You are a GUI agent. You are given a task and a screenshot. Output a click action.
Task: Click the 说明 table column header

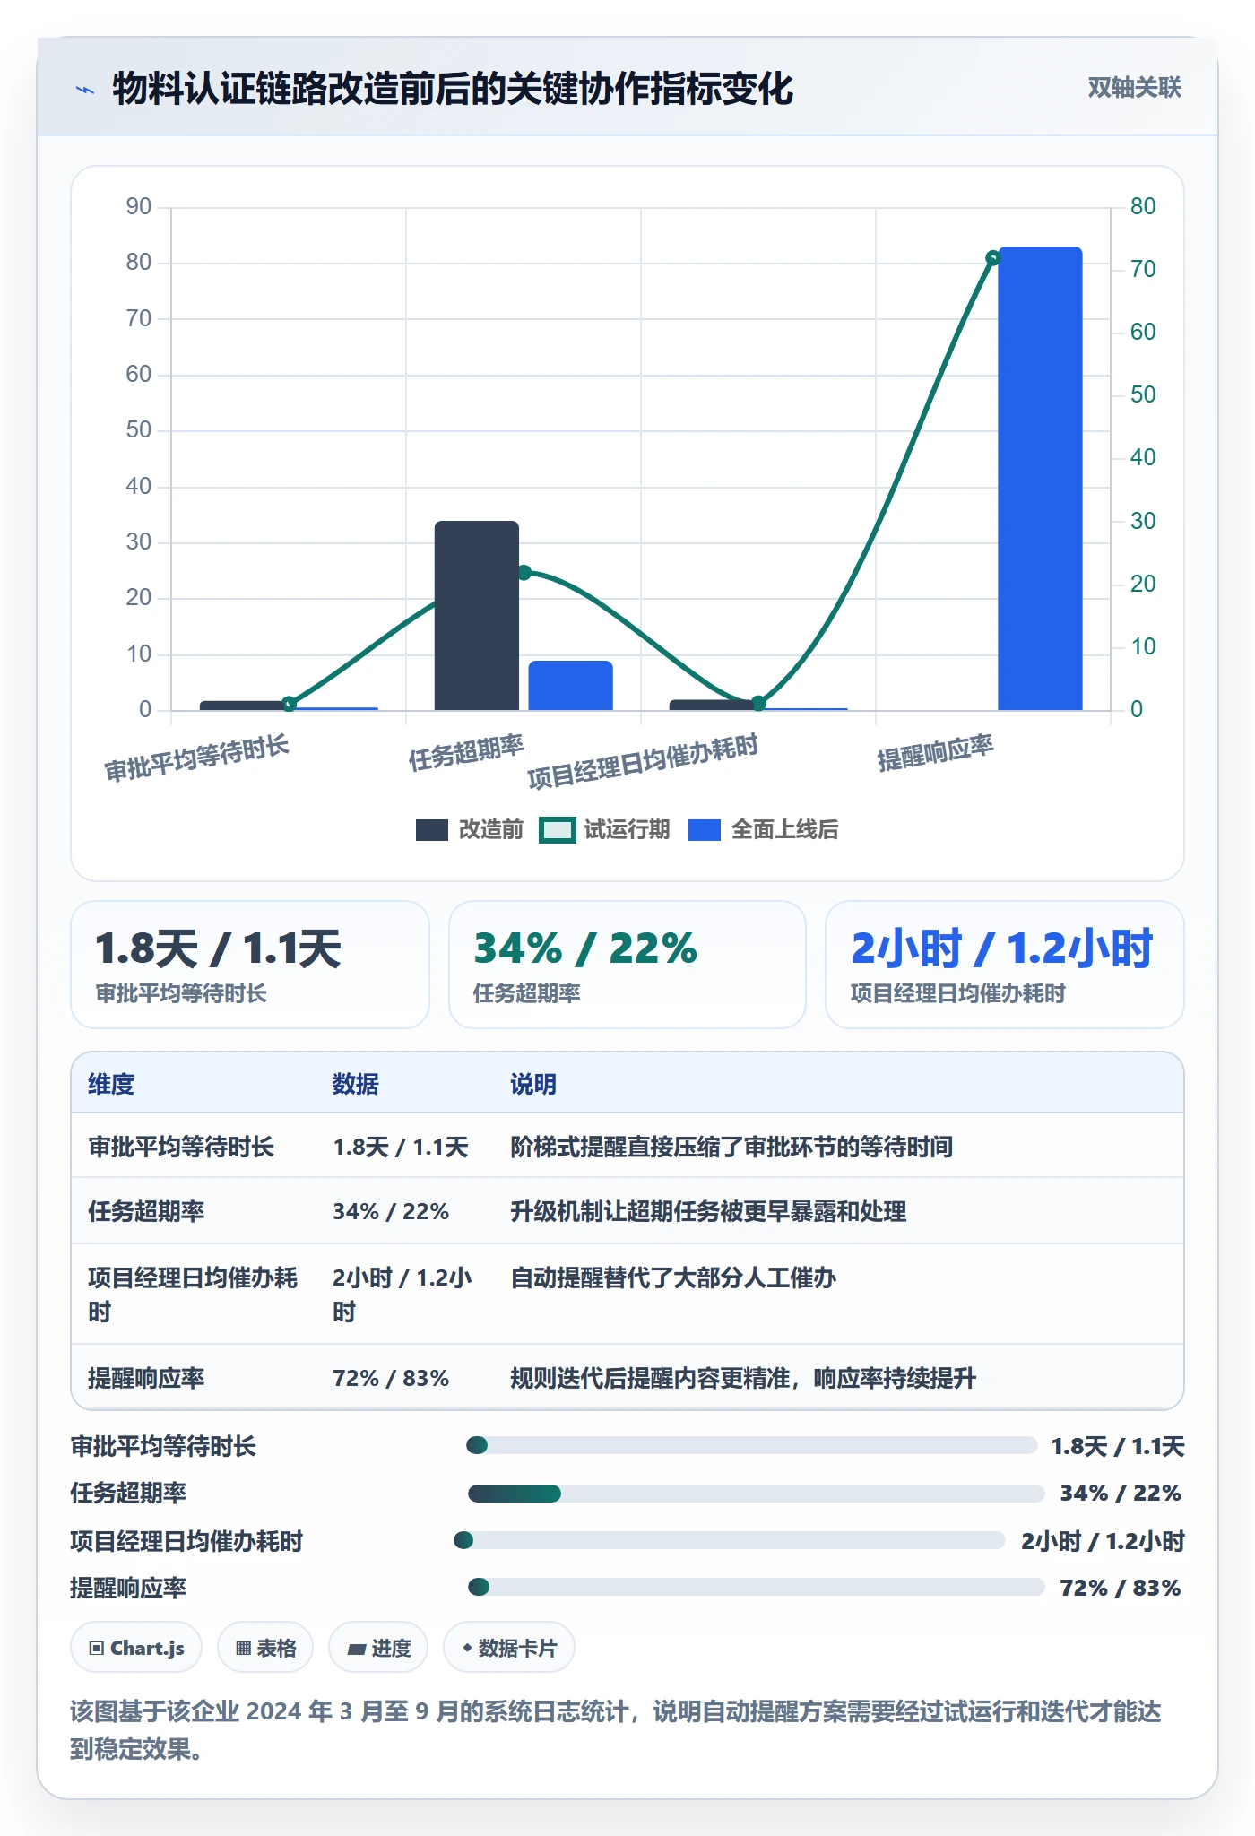point(533,1084)
